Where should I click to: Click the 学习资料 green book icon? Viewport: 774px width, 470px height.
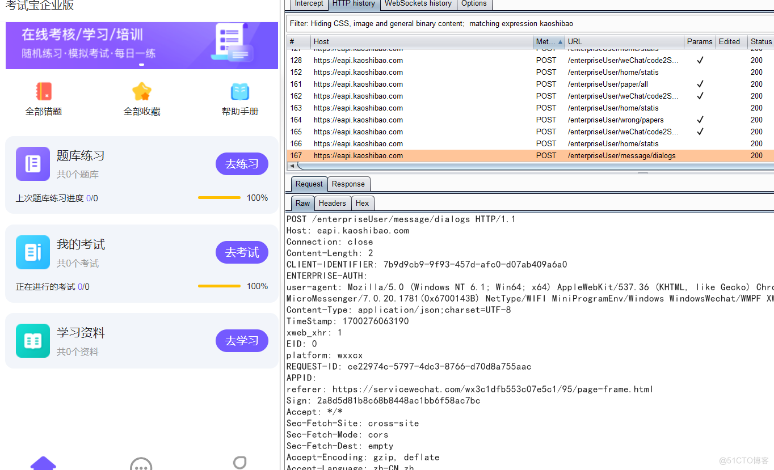tap(33, 341)
